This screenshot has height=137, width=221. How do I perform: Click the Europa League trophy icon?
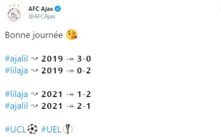click(68, 129)
